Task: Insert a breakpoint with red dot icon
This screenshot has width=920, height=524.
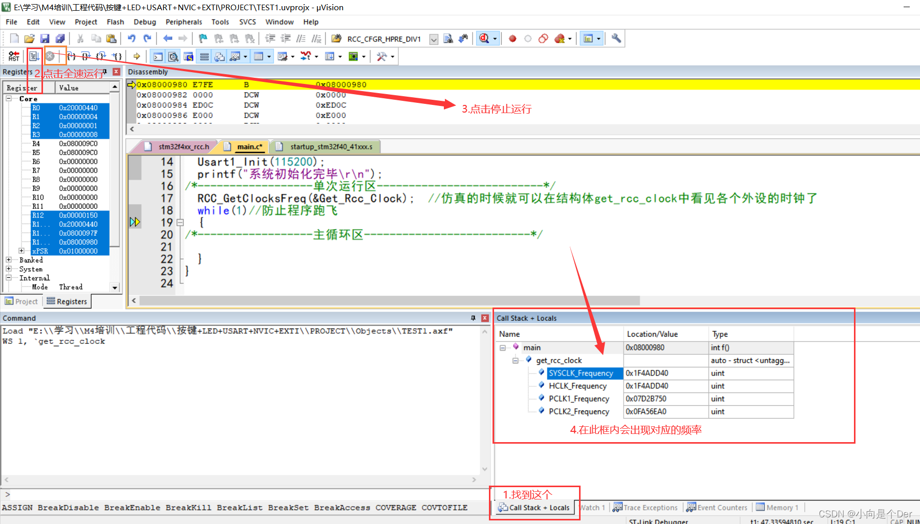Action: click(x=512, y=38)
